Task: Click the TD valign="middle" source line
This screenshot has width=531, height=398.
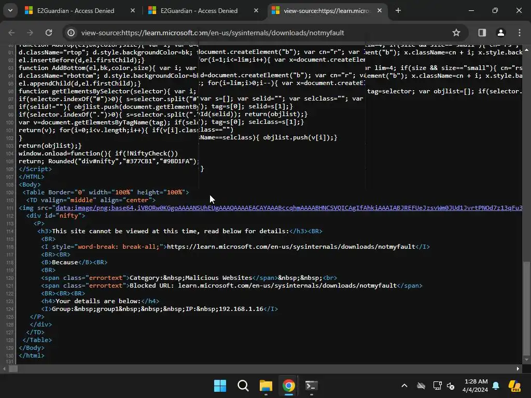Action: click(91, 200)
